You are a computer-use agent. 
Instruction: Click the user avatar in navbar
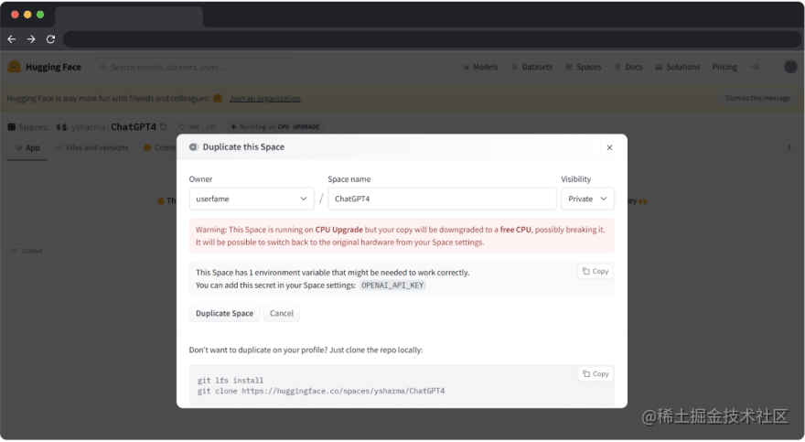coord(790,67)
